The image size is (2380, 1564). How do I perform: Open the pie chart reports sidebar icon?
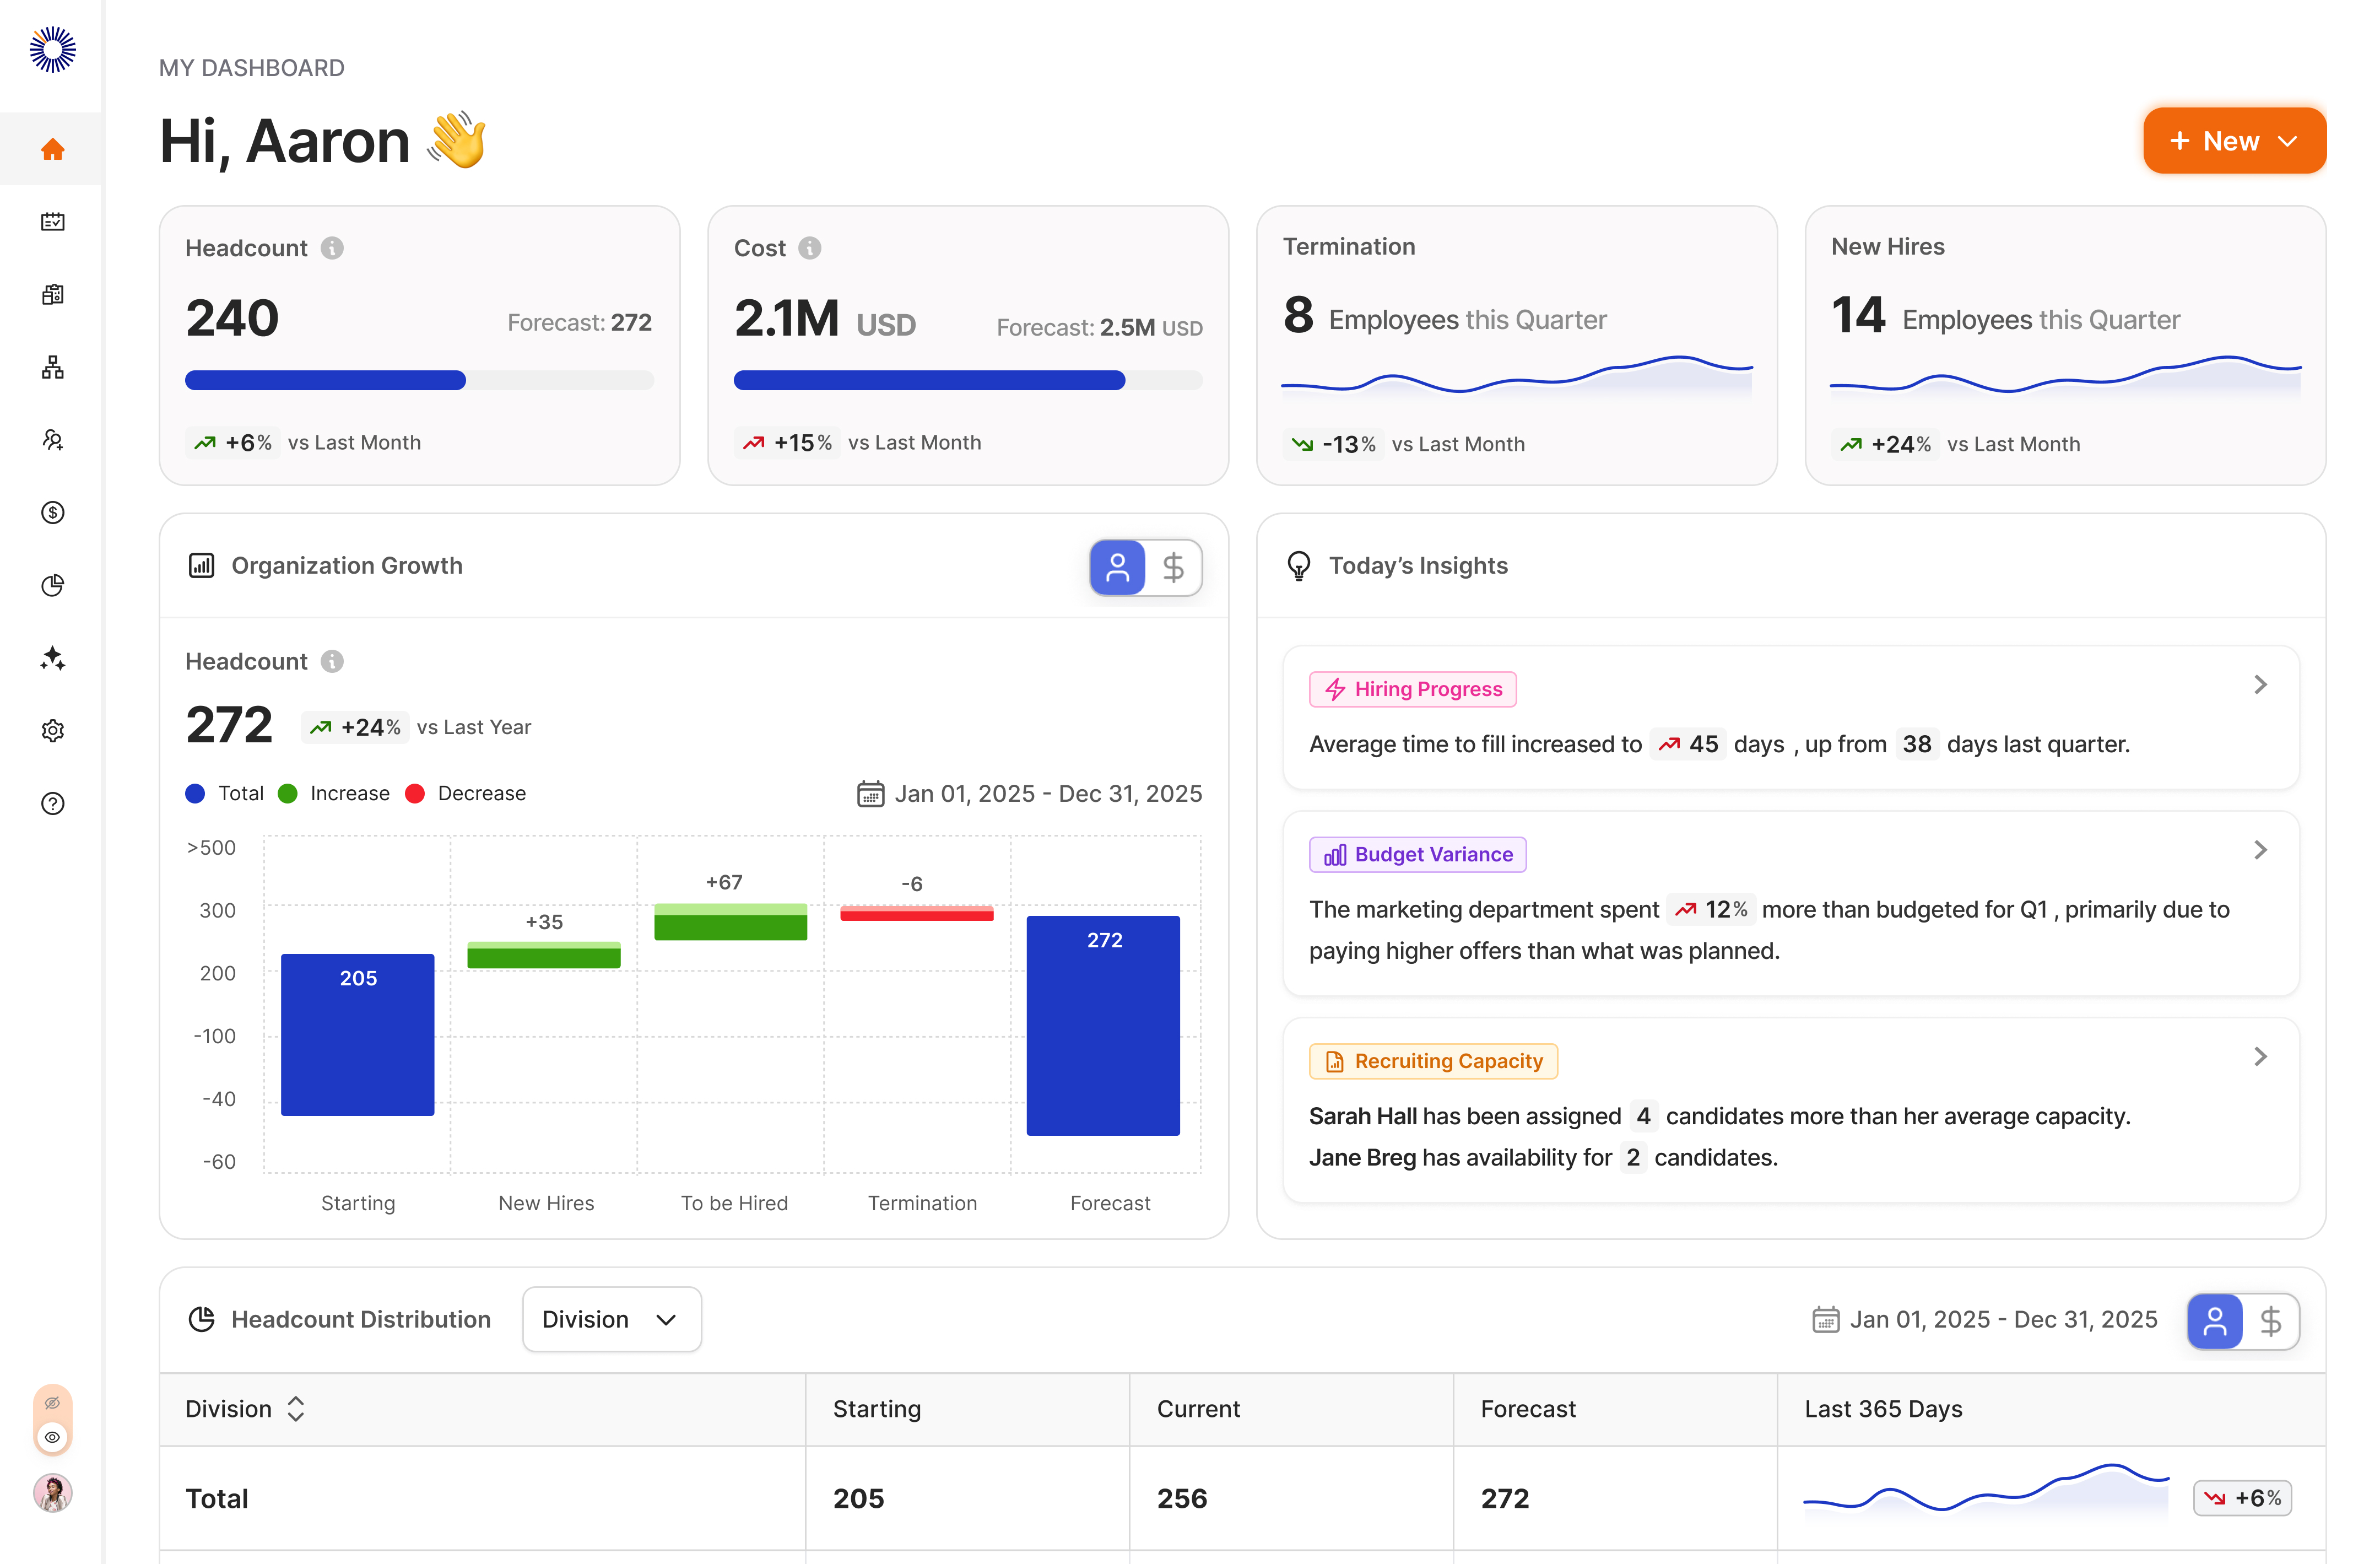(53, 585)
